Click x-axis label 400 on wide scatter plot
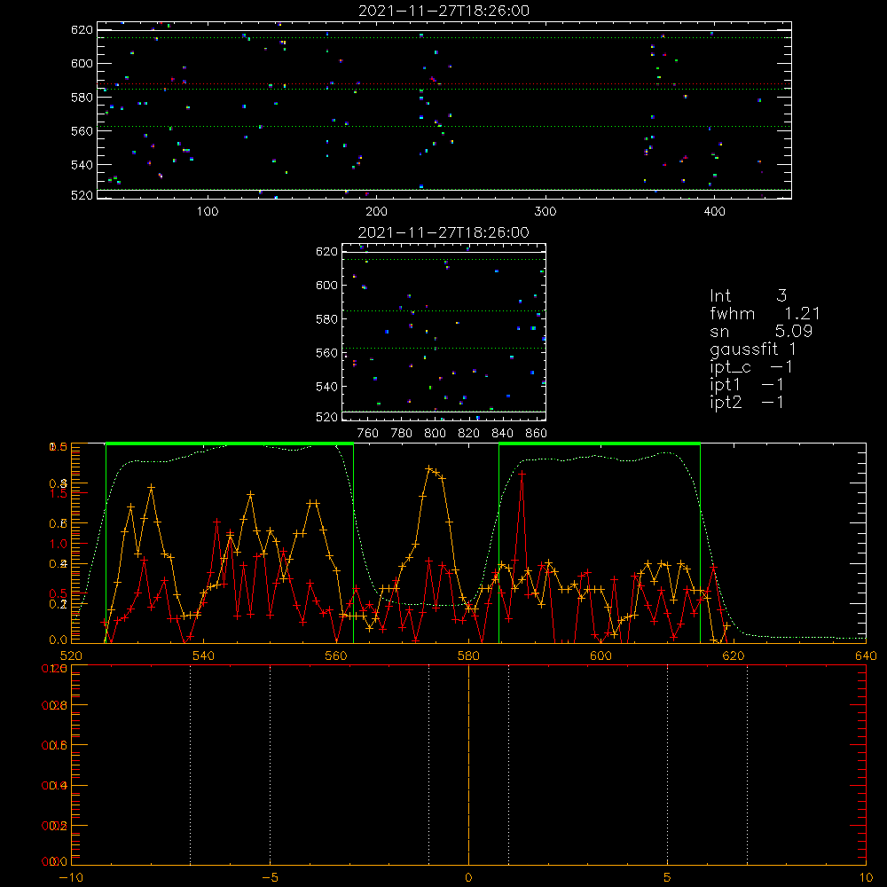887x887 pixels. pyautogui.click(x=714, y=212)
